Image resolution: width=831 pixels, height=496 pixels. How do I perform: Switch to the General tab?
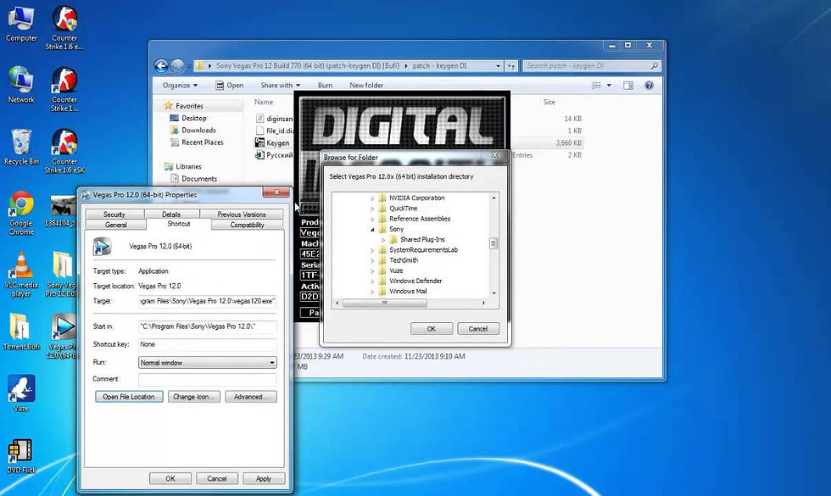point(115,225)
